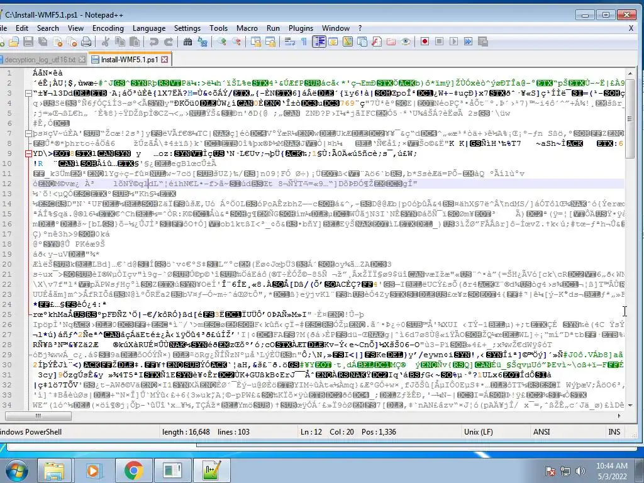Click the Close All toolbar icon
Screen dimensions: 644x483
(72, 42)
